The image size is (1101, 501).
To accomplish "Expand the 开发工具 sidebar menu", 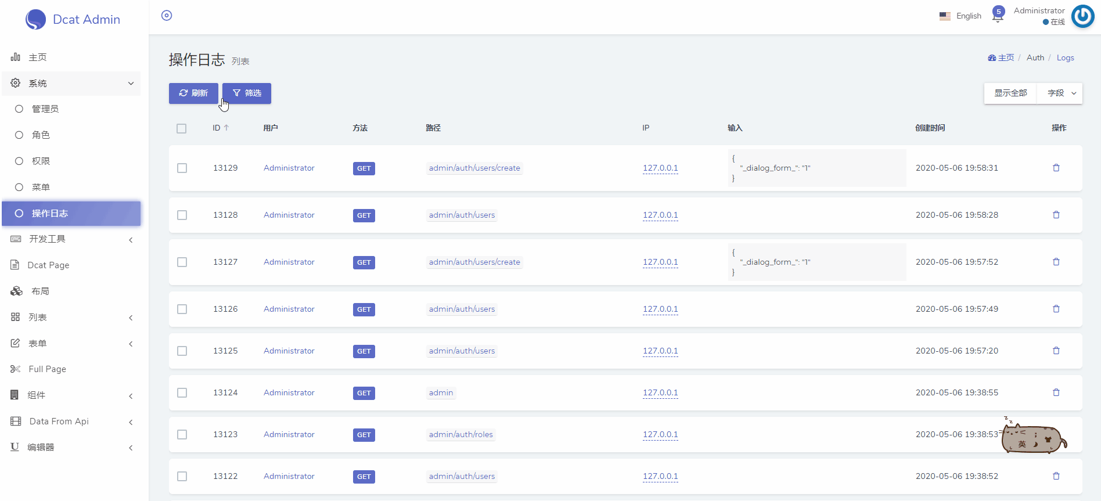I will click(x=71, y=239).
